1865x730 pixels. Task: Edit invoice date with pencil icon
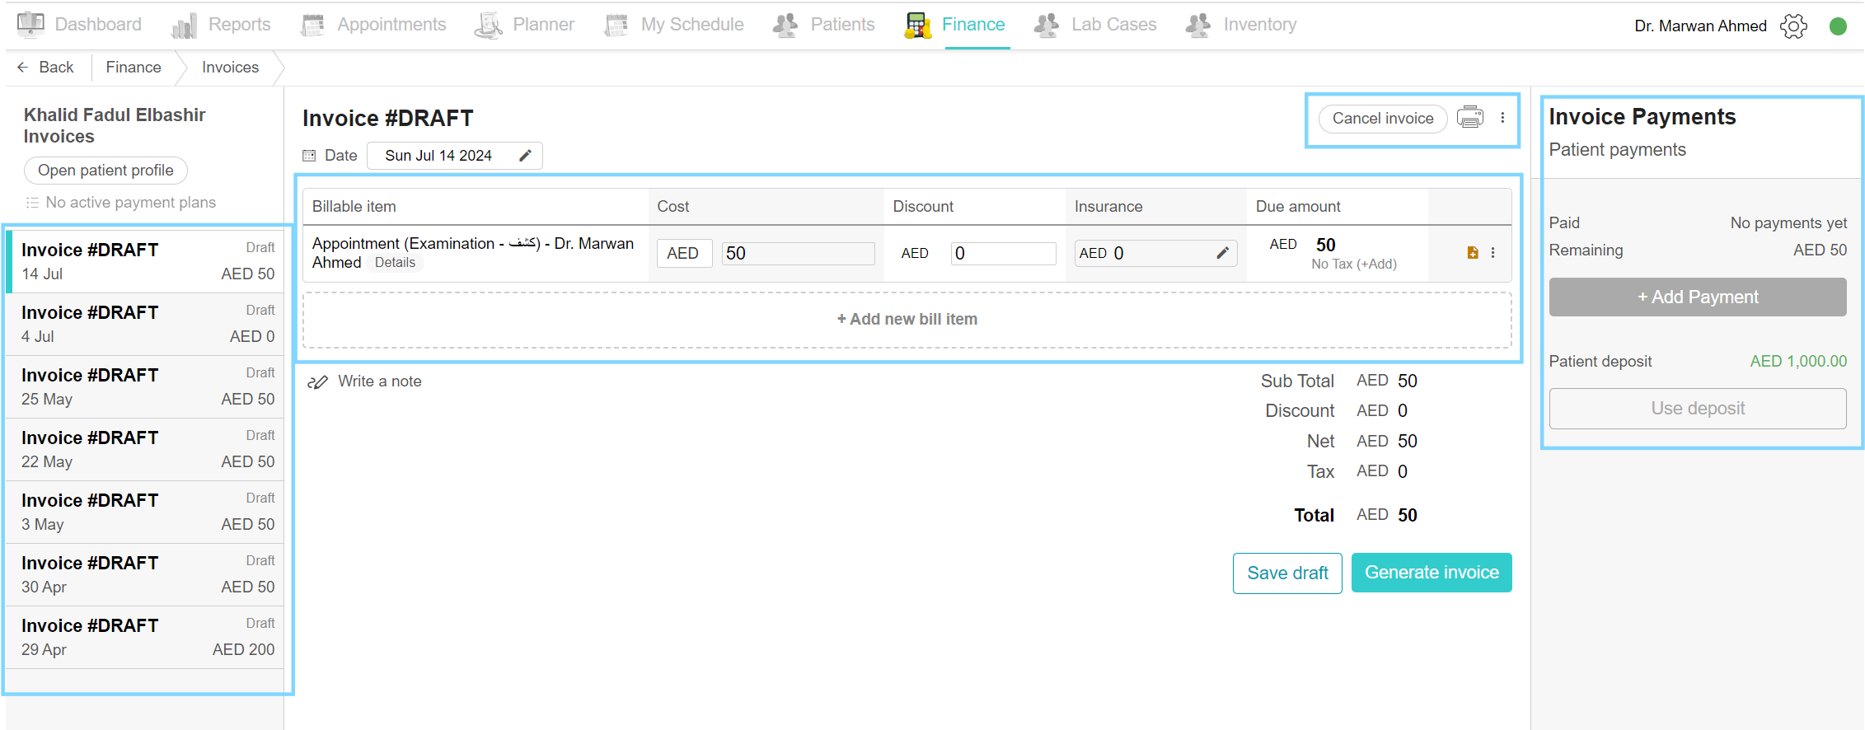click(x=525, y=156)
